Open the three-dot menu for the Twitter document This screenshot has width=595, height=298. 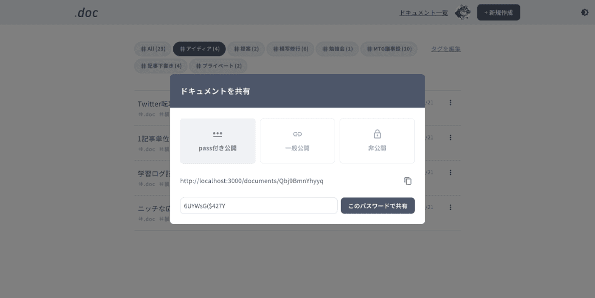coord(450,102)
